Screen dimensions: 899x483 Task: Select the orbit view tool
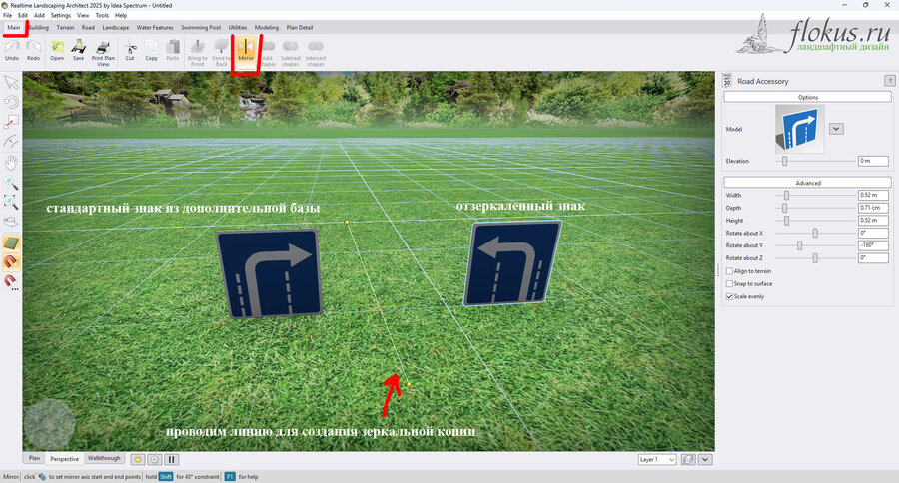[x=11, y=222]
